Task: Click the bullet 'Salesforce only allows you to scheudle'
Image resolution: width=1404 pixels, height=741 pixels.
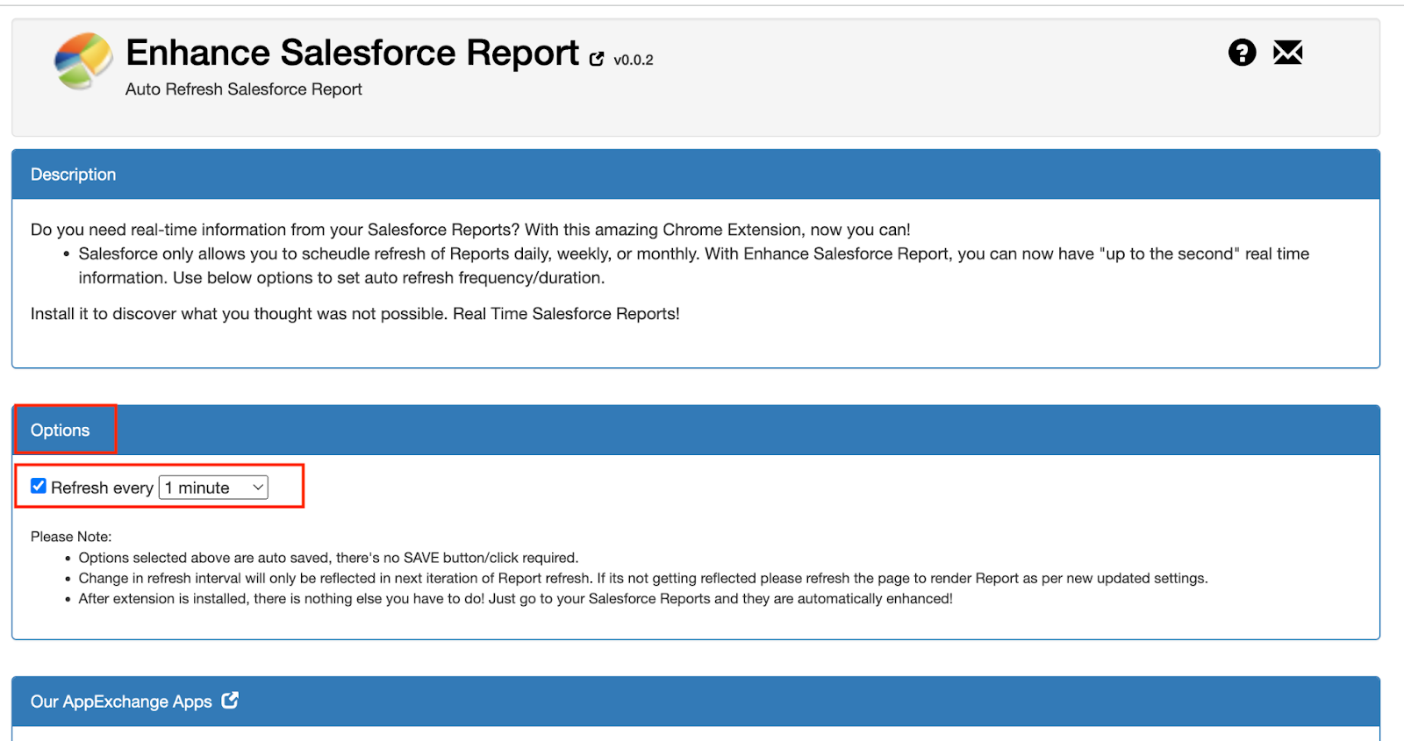Action: pos(694,266)
